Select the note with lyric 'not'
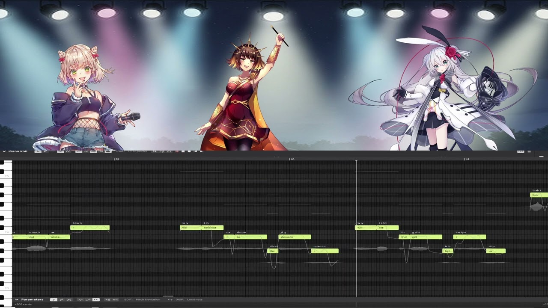 38,237
